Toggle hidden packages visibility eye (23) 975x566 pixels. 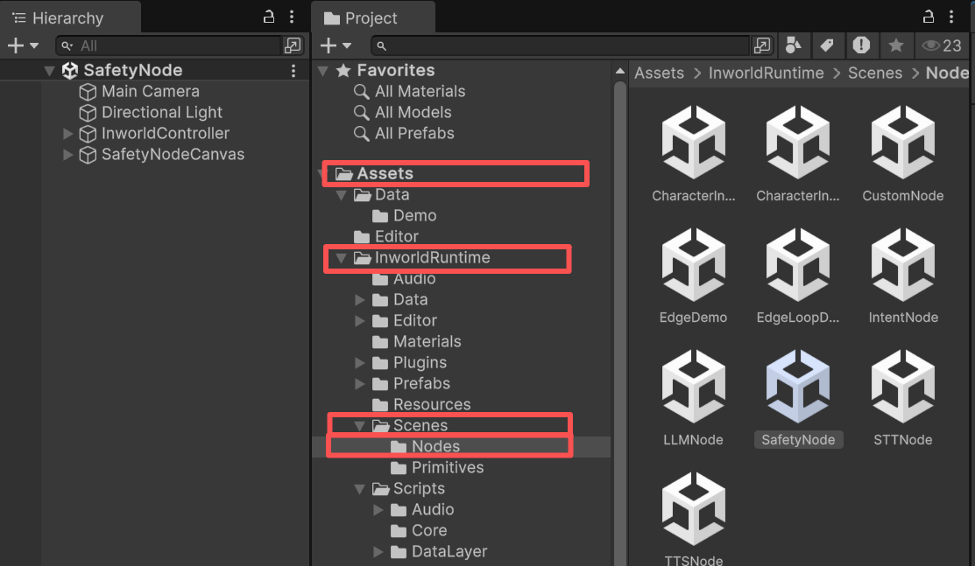[942, 45]
